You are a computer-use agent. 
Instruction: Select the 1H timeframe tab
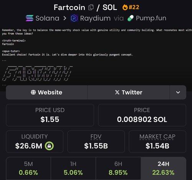73,169
